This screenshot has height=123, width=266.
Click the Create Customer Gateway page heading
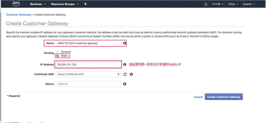pyautogui.click(x=37, y=23)
